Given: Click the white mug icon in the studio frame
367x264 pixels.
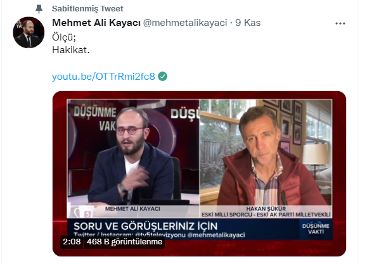Looking at the screenshot, I should 82,212.
